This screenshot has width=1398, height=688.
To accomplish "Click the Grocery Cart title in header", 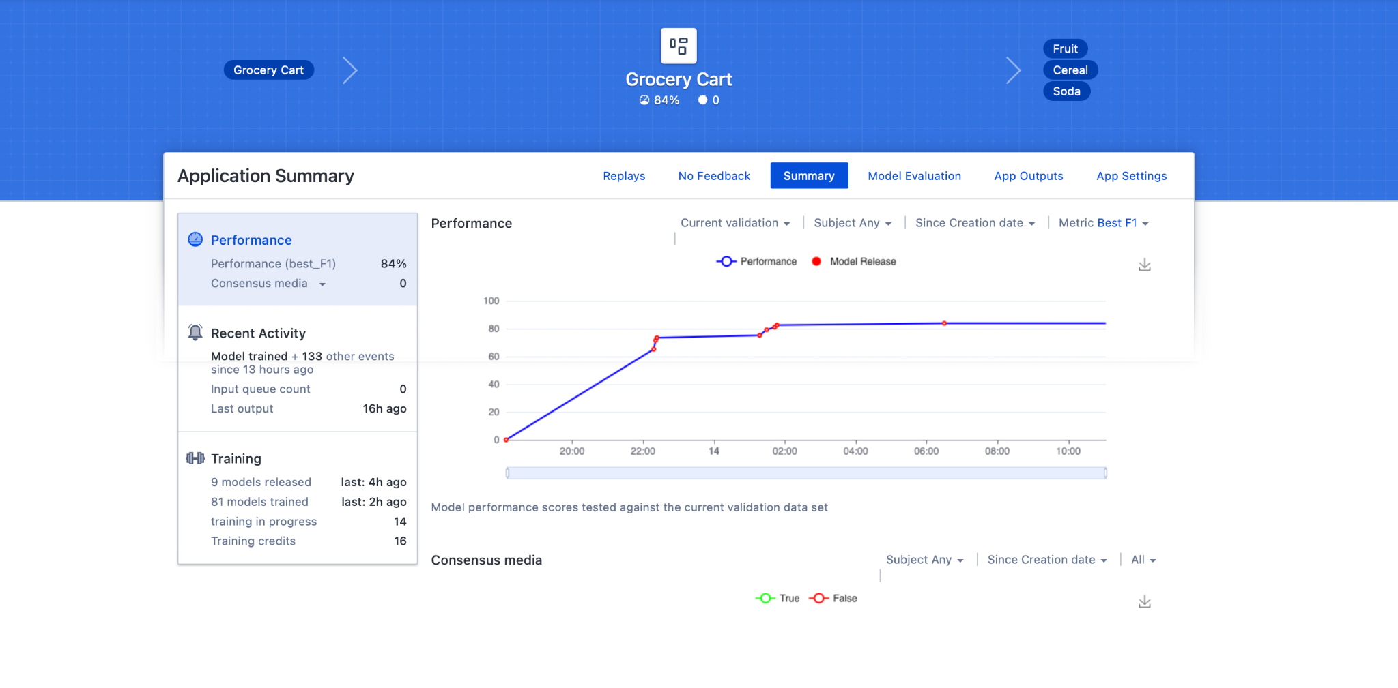I will 679,80.
